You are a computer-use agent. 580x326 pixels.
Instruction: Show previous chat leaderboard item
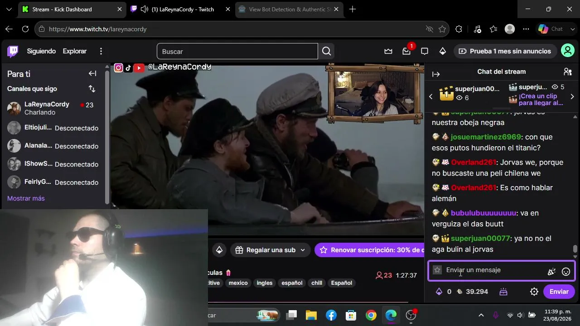click(x=430, y=96)
